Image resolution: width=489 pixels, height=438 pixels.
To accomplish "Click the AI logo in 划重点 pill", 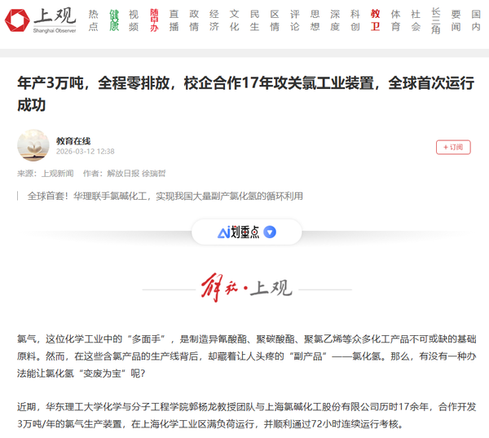I will 223,232.
